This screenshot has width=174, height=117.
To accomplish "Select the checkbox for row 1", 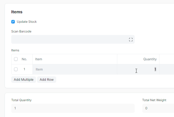I will click(x=16, y=69).
